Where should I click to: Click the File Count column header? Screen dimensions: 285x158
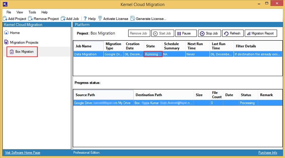point(217,95)
